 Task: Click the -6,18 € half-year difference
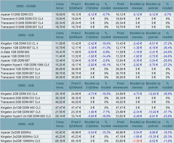(153, 48)
